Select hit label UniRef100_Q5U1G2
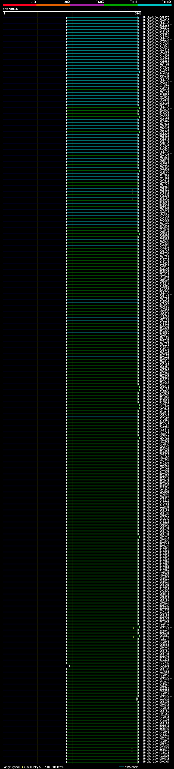The image size is (174, 769). pyautogui.click(x=156, y=92)
